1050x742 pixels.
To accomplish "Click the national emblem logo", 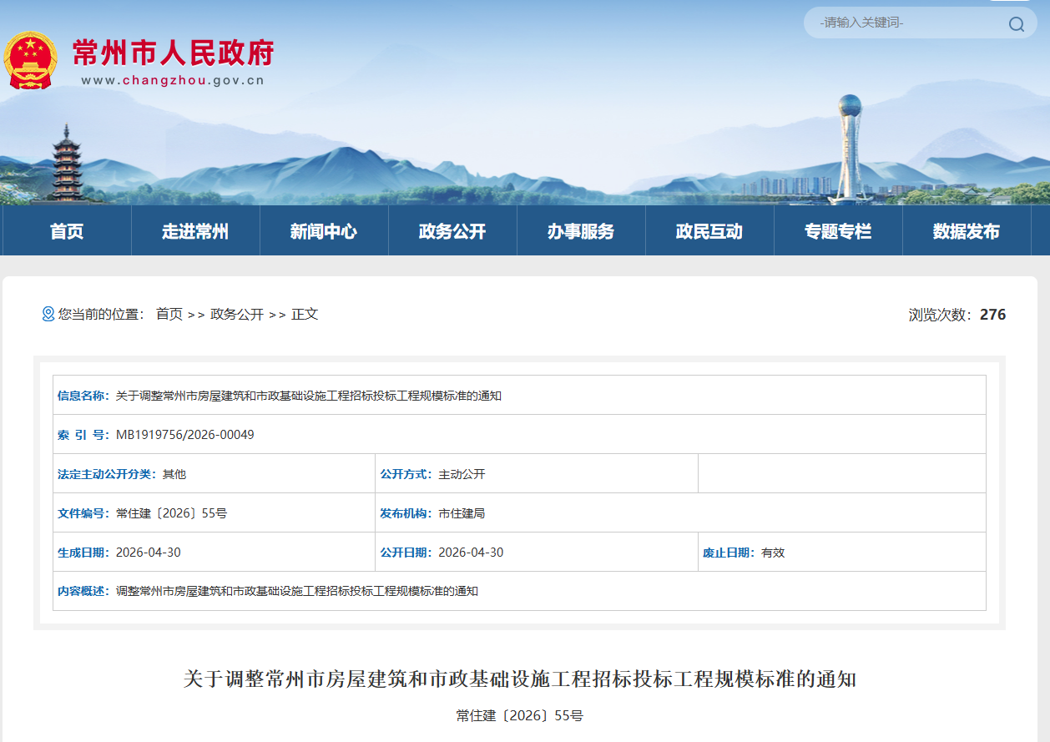I will click(30, 60).
